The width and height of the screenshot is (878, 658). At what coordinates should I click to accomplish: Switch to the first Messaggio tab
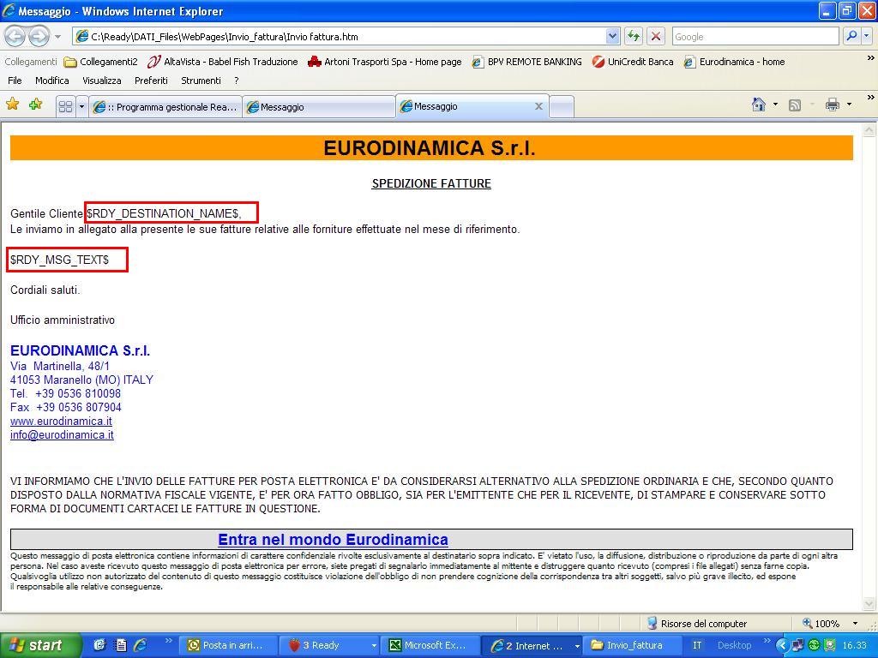pyautogui.click(x=319, y=107)
